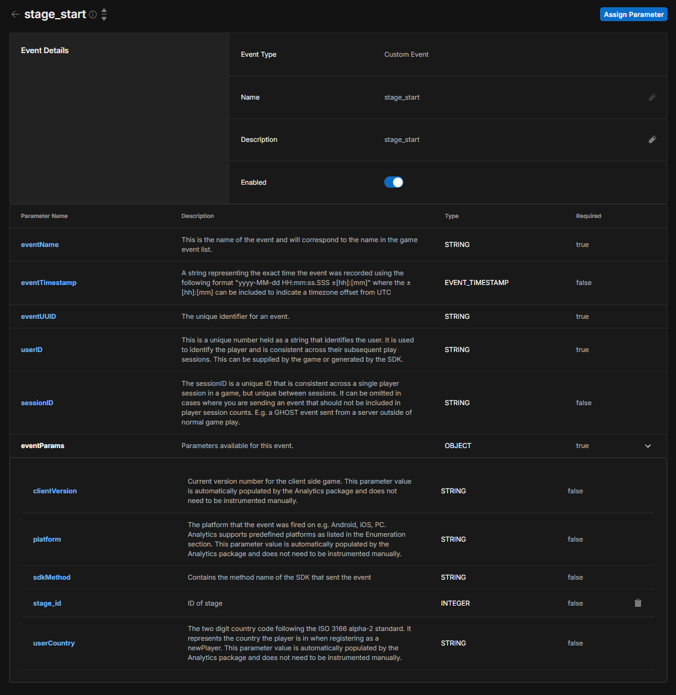Open the eventName parameter link
Viewport: 676px width, 695px height.
click(40, 245)
